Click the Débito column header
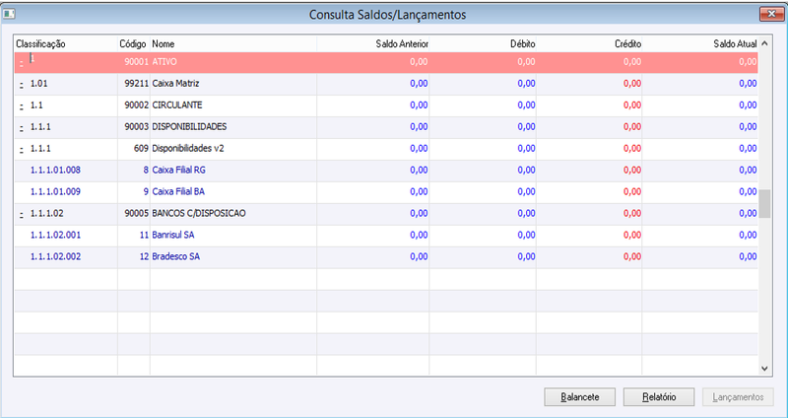The width and height of the screenshot is (788, 418). 483,43
